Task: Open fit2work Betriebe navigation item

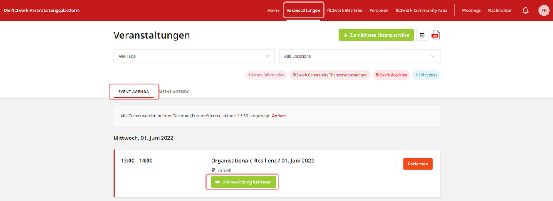Action: 345,11
